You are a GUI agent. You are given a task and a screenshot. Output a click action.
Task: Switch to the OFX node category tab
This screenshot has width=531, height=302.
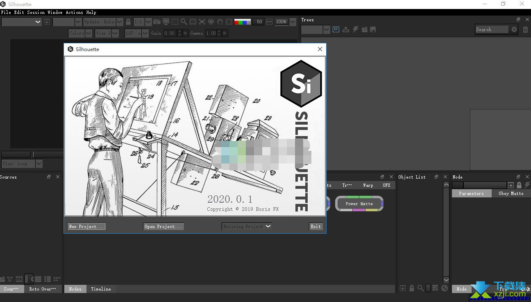[x=386, y=185]
